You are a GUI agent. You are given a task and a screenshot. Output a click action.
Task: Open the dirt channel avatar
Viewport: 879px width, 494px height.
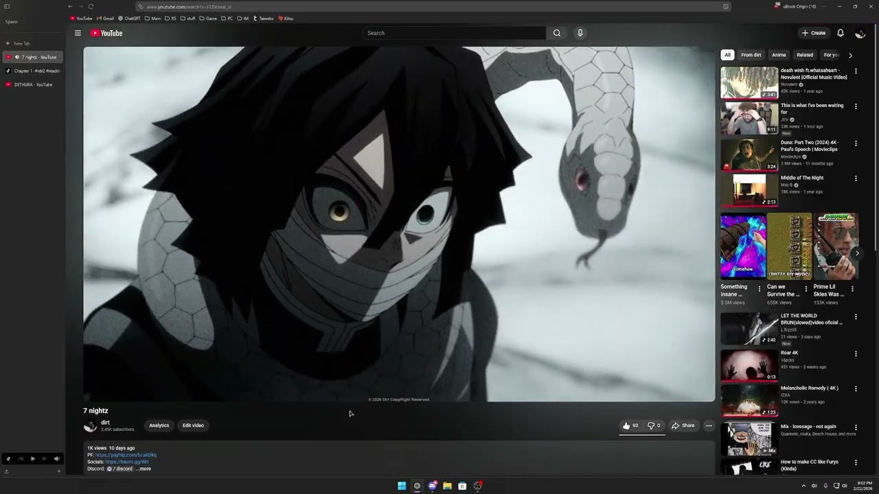point(90,426)
